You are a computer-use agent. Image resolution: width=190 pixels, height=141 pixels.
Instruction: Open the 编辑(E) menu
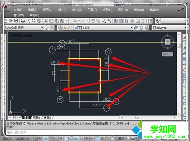coord(33,10)
